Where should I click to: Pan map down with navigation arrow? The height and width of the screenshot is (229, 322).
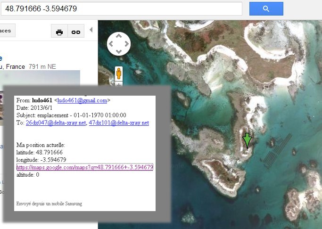tap(118, 51)
